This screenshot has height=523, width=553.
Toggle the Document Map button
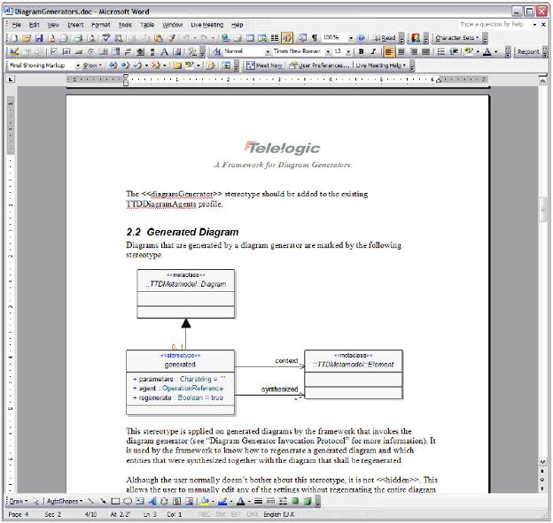tap(287, 38)
